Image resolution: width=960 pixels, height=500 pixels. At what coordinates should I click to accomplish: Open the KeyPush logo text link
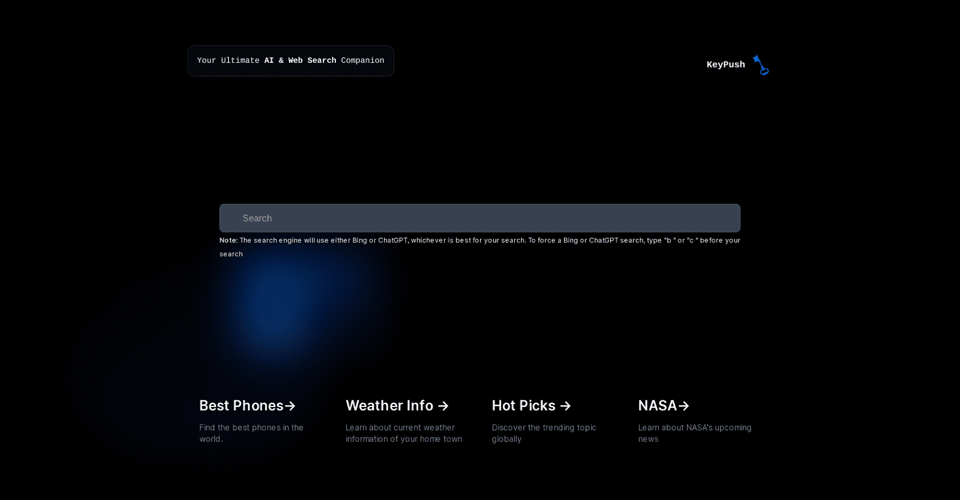725,65
